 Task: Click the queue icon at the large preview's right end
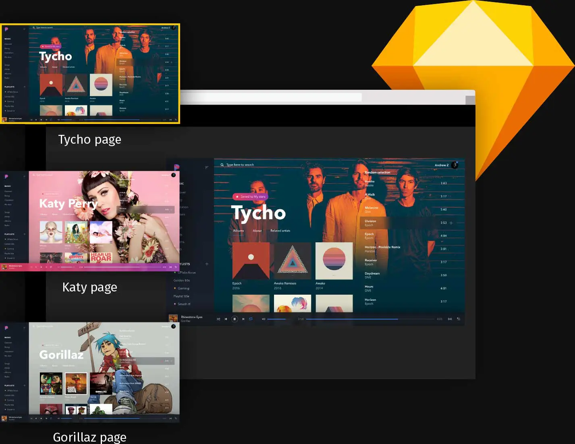pos(459,319)
